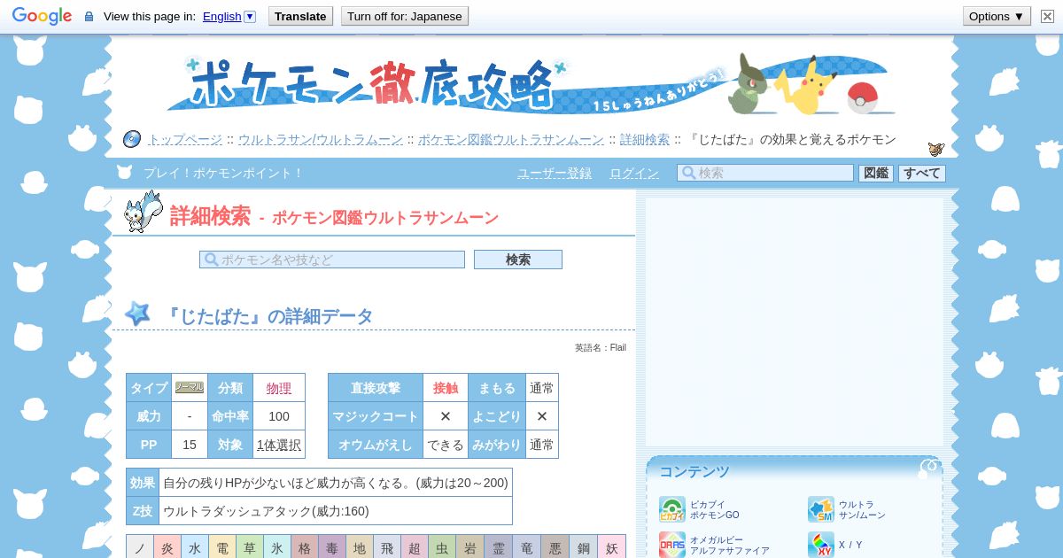Focus the top nav 検索 search field
This screenshot has height=558, width=1063.
(765, 173)
